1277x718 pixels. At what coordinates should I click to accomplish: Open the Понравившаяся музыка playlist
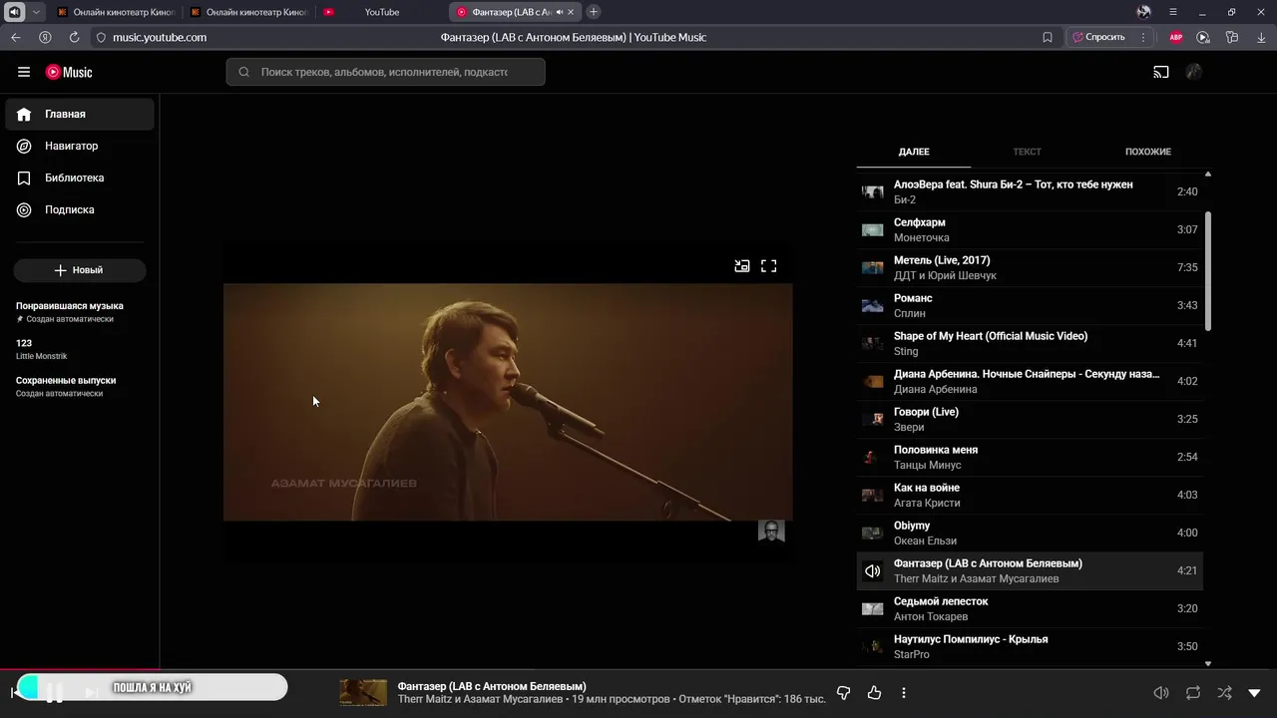click(x=80, y=312)
